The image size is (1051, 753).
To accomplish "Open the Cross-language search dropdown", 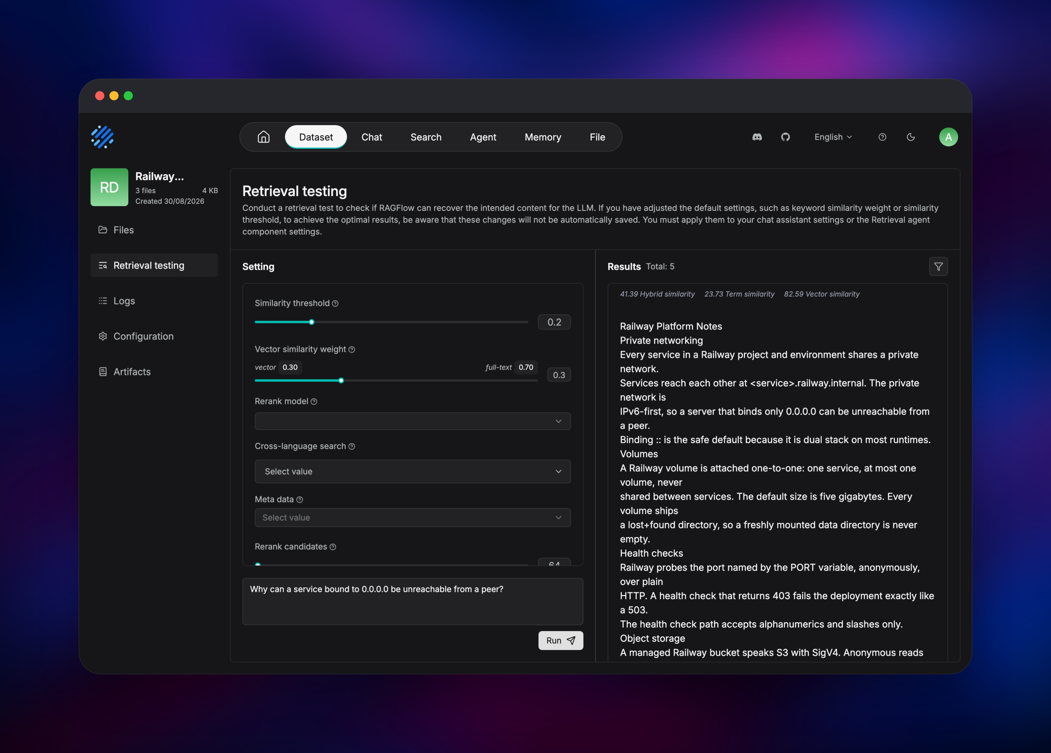I will pos(413,471).
